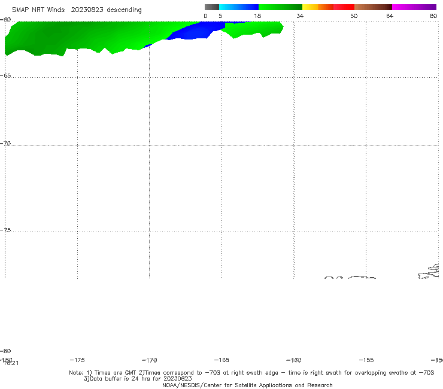Click the -155 longitude axis label

pyautogui.click(x=366, y=360)
